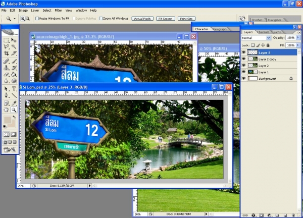303x218 pixels.
Task: Hide the Background layer
Action: [x=244, y=78]
